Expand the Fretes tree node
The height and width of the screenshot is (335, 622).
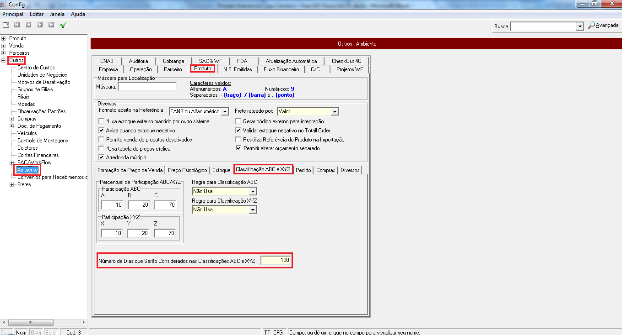(x=12, y=184)
